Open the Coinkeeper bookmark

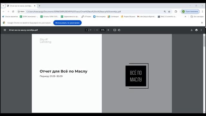(113, 16)
